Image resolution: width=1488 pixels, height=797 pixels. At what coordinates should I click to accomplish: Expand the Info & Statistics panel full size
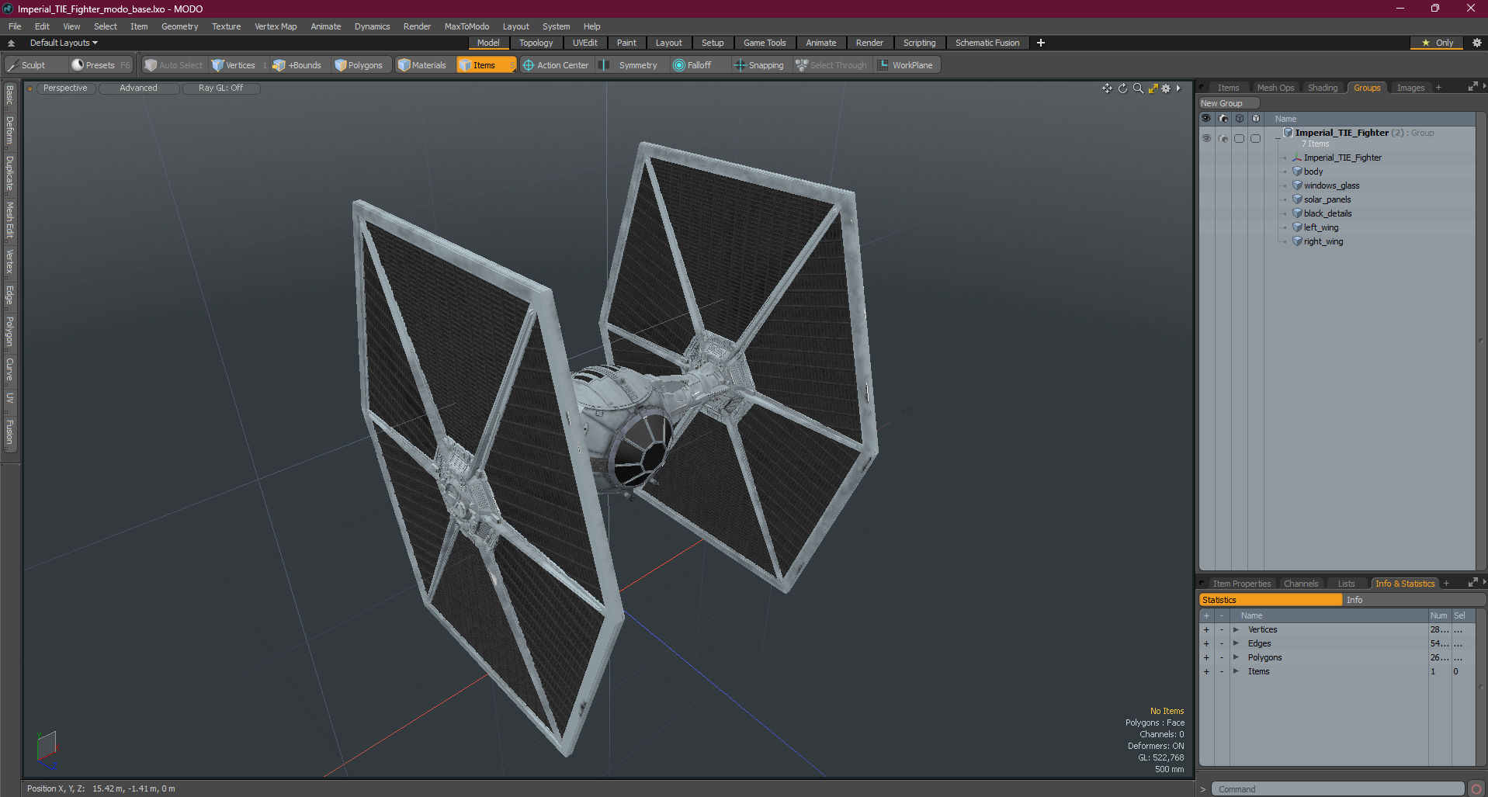click(x=1472, y=583)
